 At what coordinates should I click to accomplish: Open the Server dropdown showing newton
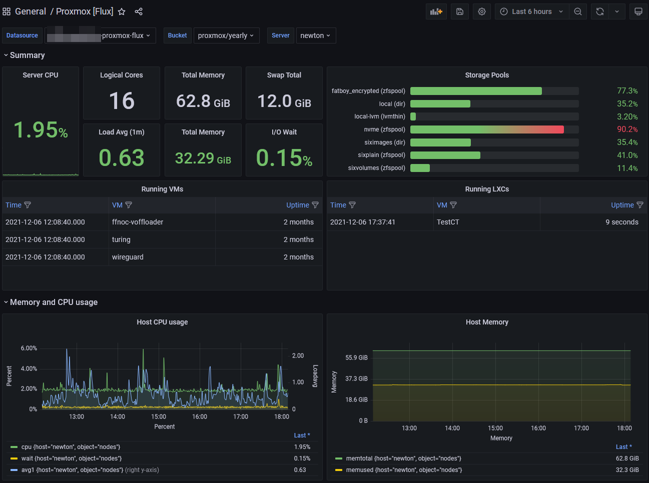(x=316, y=35)
